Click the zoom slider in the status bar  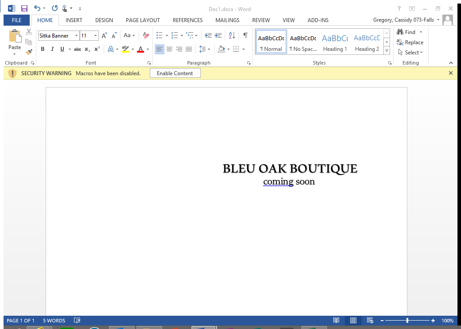[x=407, y=321]
